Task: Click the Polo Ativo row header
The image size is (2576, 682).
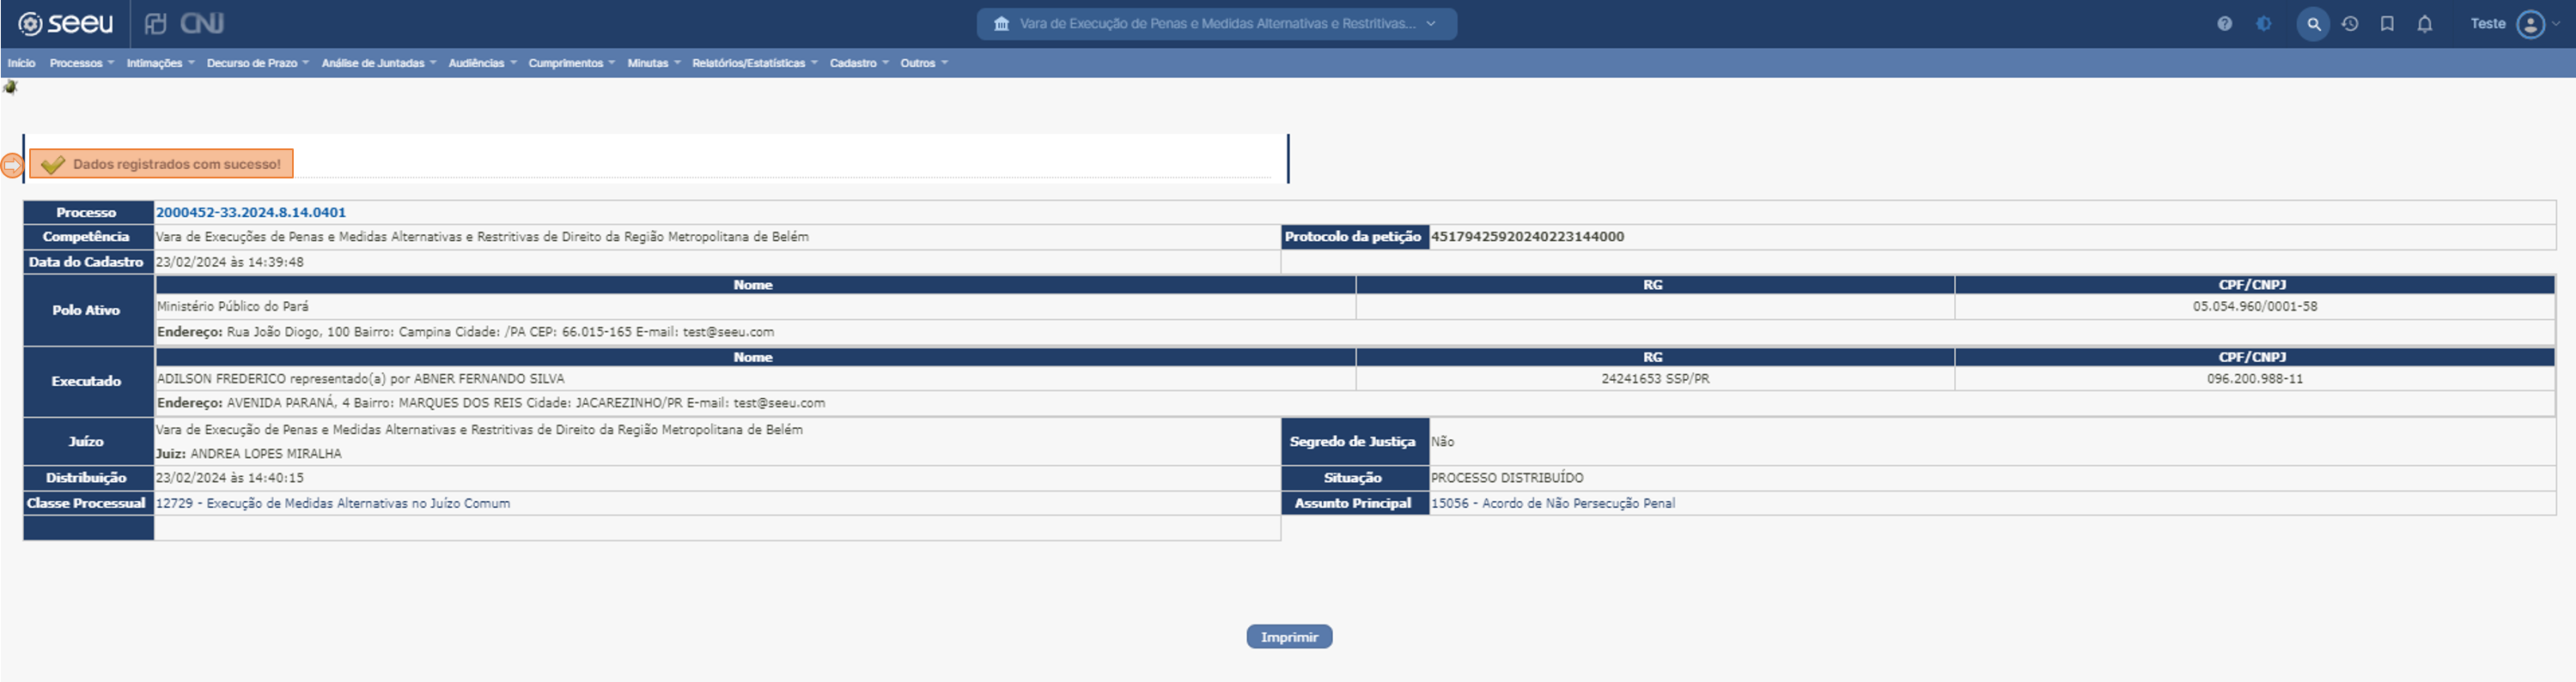Action: pyautogui.click(x=88, y=311)
